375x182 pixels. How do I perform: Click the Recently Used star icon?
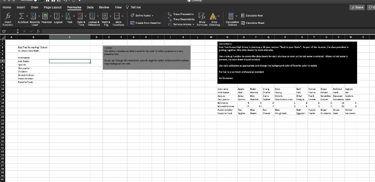click(33, 16)
